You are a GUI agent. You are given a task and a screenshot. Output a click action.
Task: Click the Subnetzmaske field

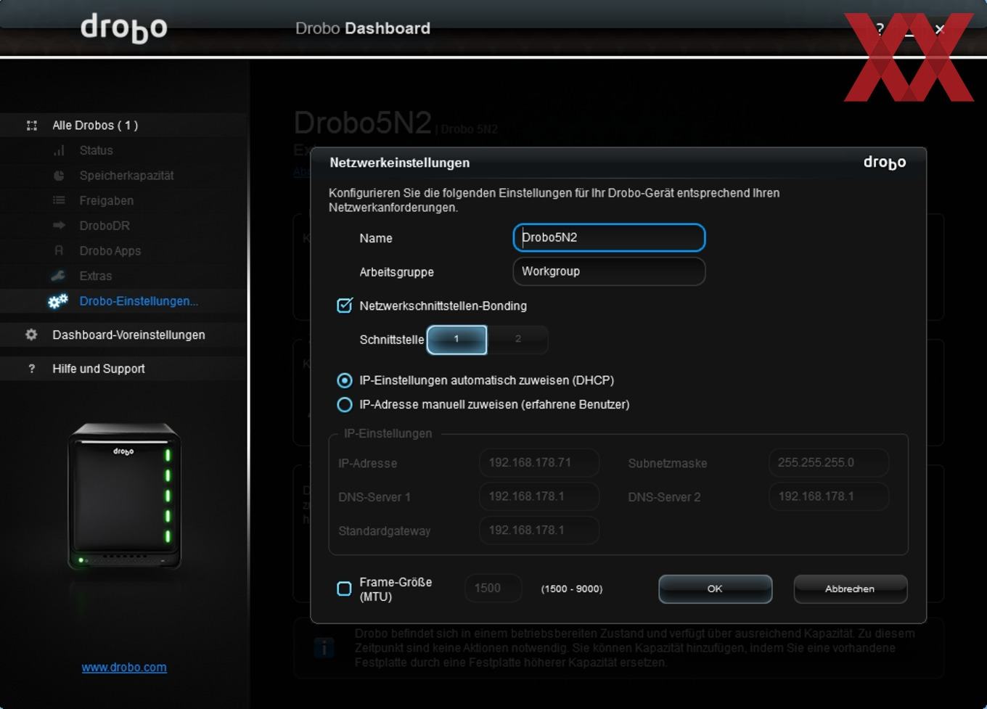[829, 462]
